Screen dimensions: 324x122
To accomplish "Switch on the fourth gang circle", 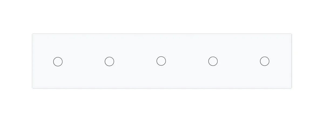I will pyautogui.click(x=213, y=61).
